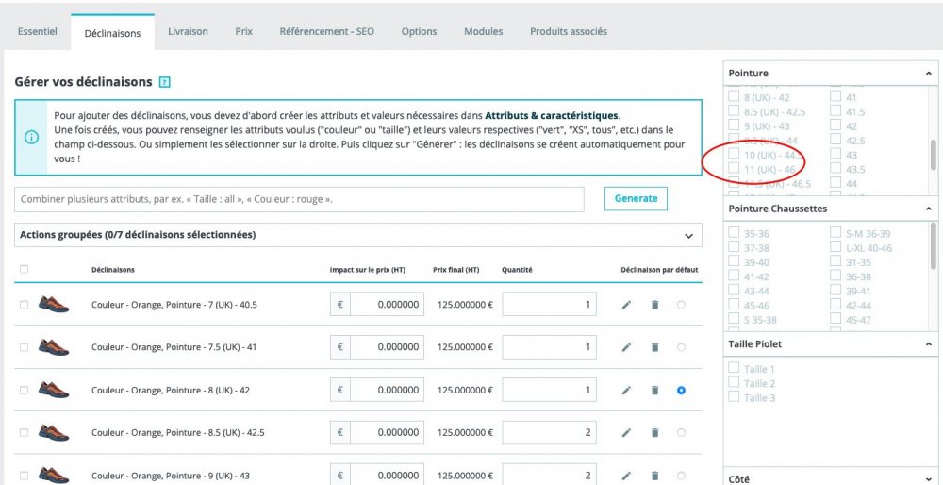The width and height of the screenshot is (943, 485).
Task: Set 7 (UK) - 40.5 as default combination
Action: click(x=681, y=305)
